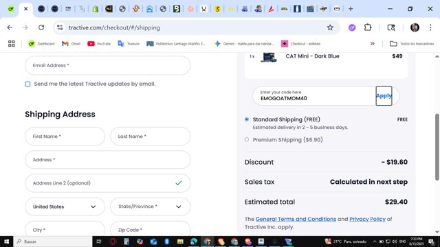Open the Todos los marcadores folder

coord(412,44)
